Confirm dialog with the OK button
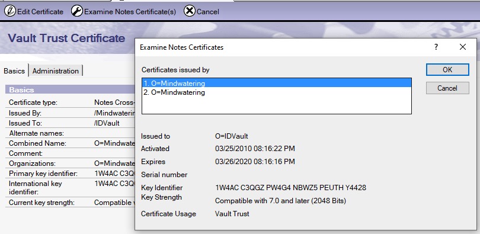 (x=447, y=70)
